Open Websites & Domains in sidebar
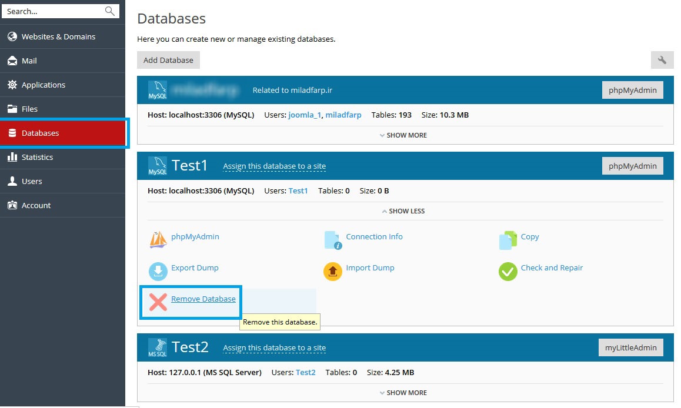 [x=58, y=36]
